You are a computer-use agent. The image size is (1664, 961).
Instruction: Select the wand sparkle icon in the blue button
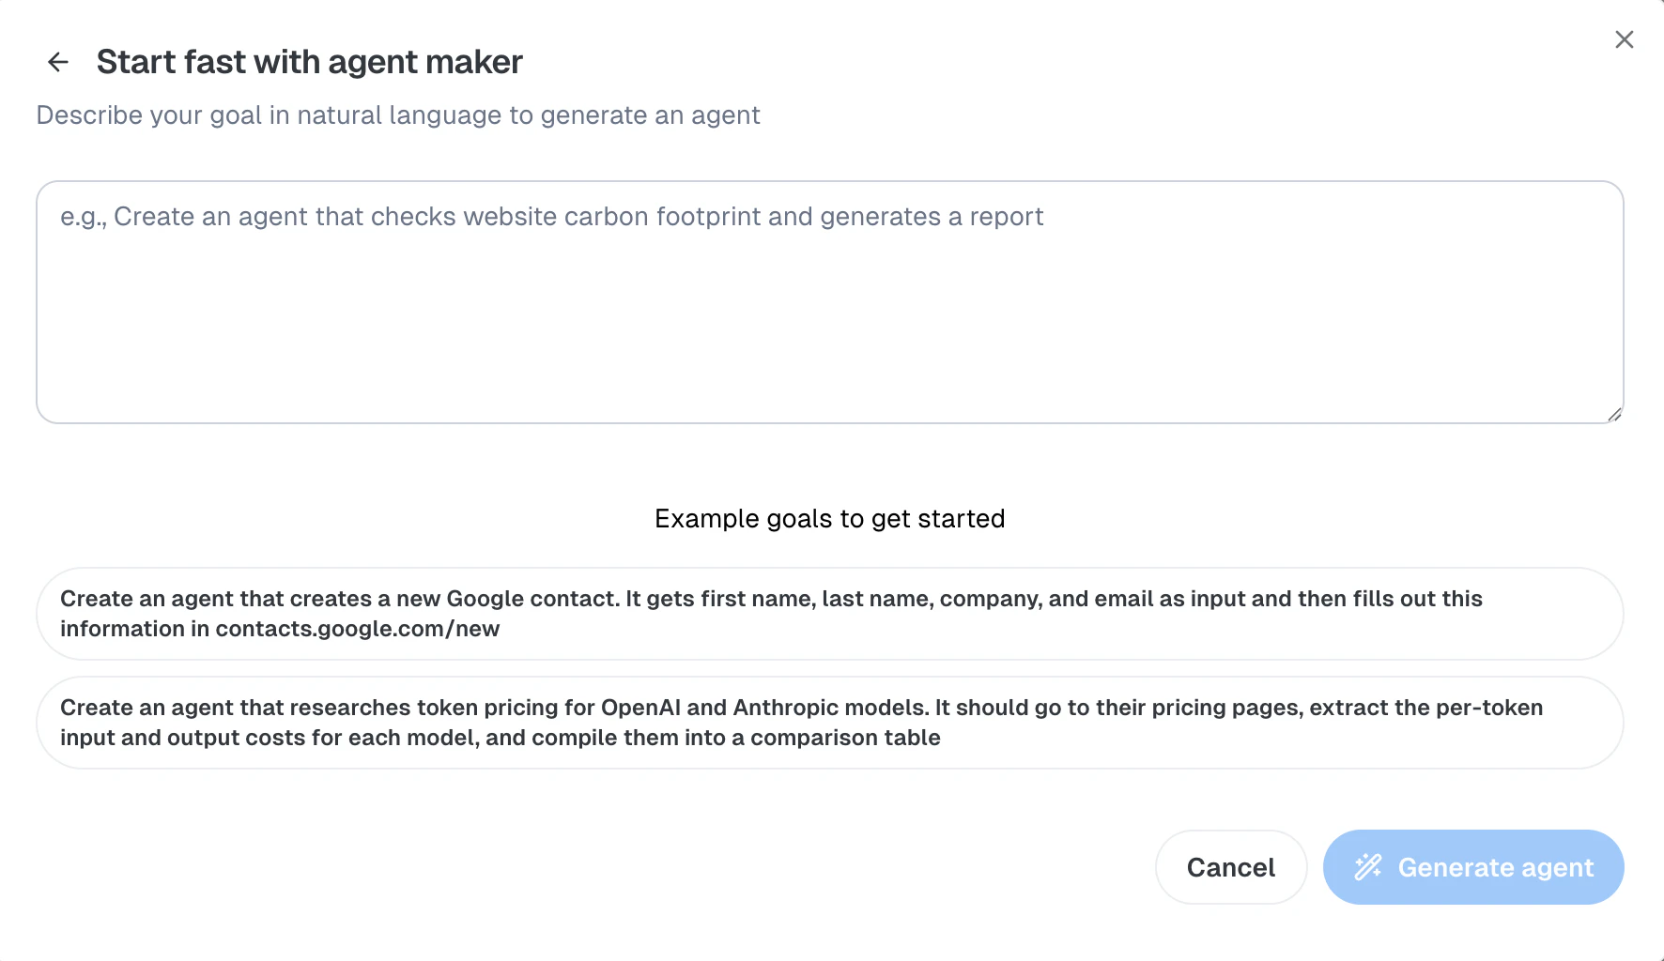pos(1367,867)
